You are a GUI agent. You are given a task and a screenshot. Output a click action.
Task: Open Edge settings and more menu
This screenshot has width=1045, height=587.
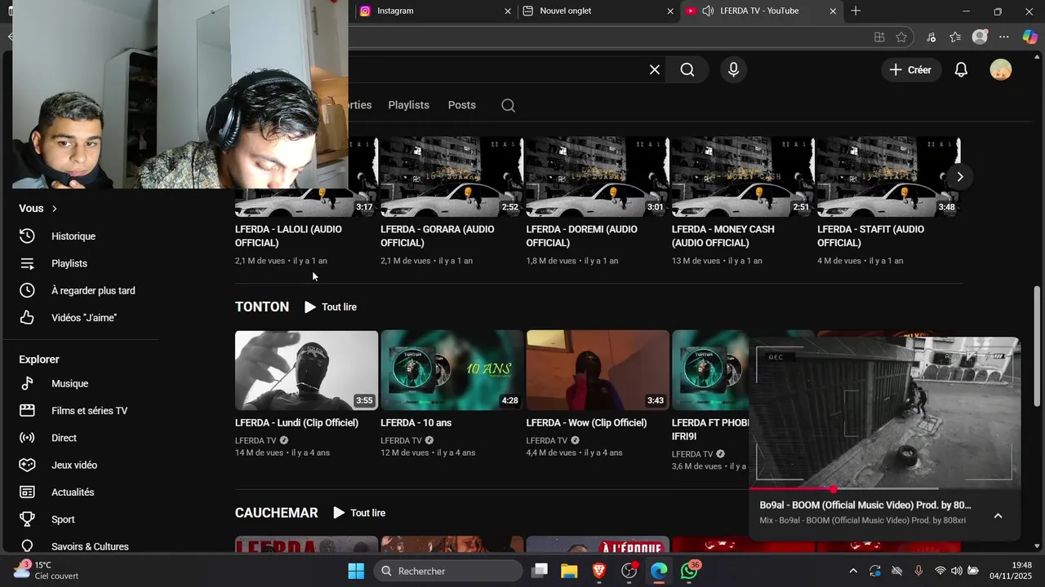click(x=1004, y=37)
